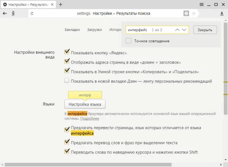Click the horizontal scrollbar thumb
Screen dimensions: 228x167
[x=88, y=165]
